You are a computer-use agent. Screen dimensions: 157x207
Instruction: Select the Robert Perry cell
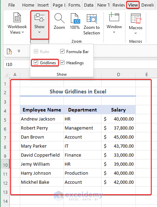coord(42,128)
